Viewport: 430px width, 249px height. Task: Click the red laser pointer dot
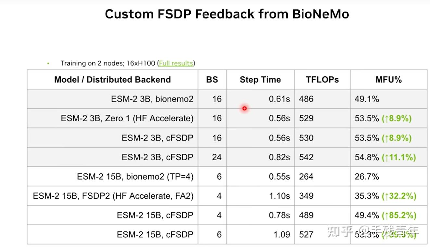[x=245, y=108]
